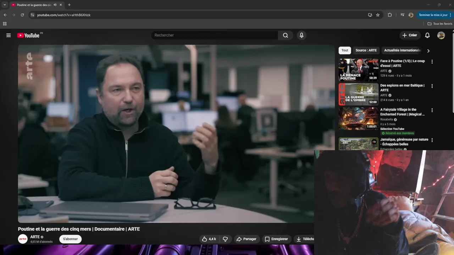
Task: Open Chrome three-dot menu
Action: tap(451, 15)
